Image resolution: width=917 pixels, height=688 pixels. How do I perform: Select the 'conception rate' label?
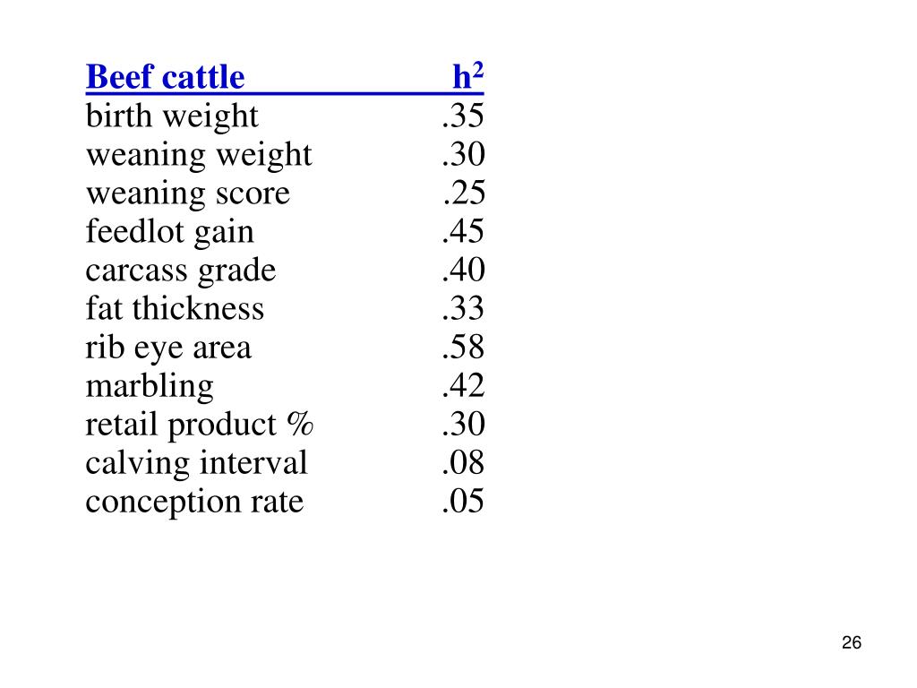194,502
